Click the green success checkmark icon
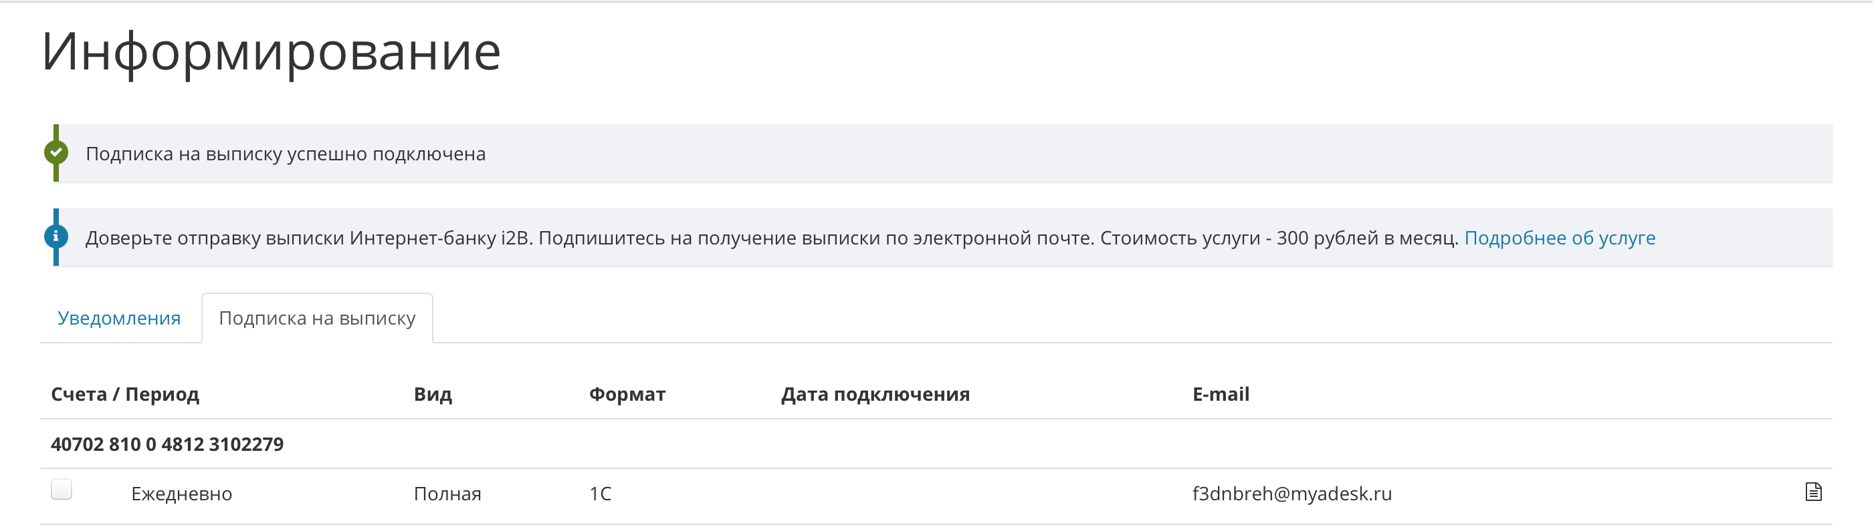Image resolution: width=1874 pixels, height=525 pixels. (56, 152)
